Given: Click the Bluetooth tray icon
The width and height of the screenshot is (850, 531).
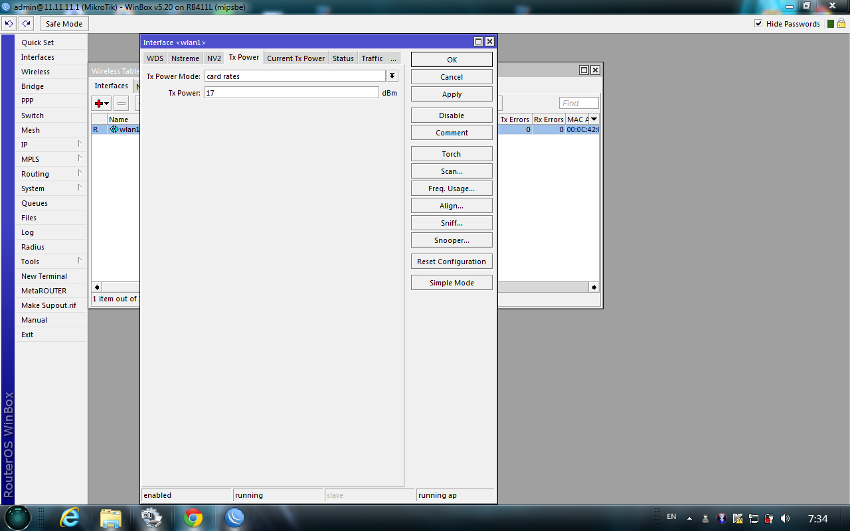Looking at the screenshot, I should coord(722,518).
